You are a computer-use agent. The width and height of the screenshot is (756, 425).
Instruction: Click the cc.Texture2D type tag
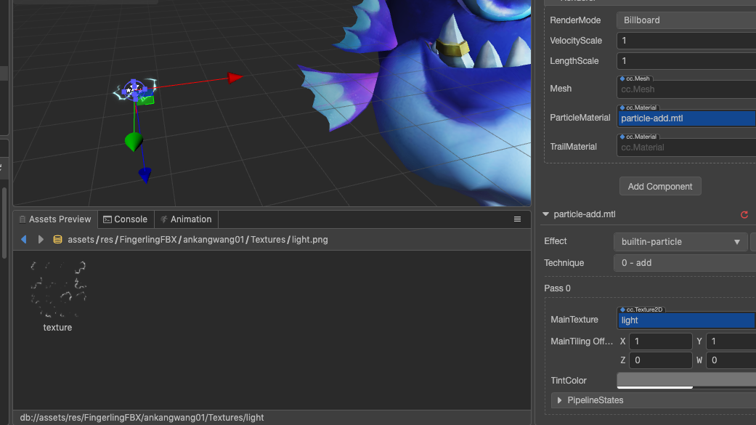(641, 309)
